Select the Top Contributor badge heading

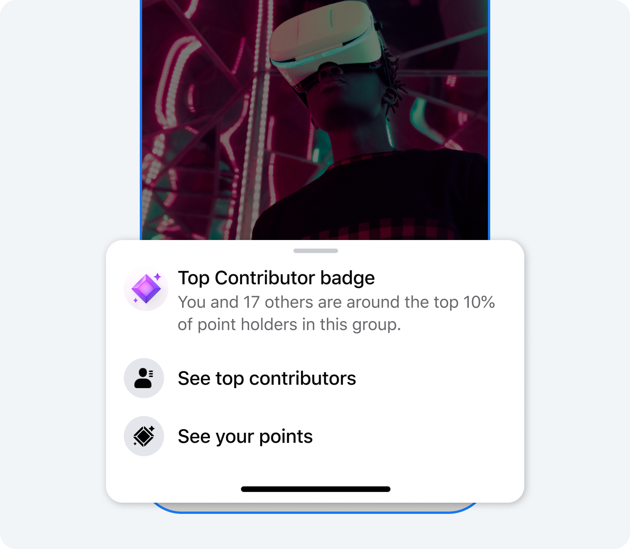[x=276, y=277]
